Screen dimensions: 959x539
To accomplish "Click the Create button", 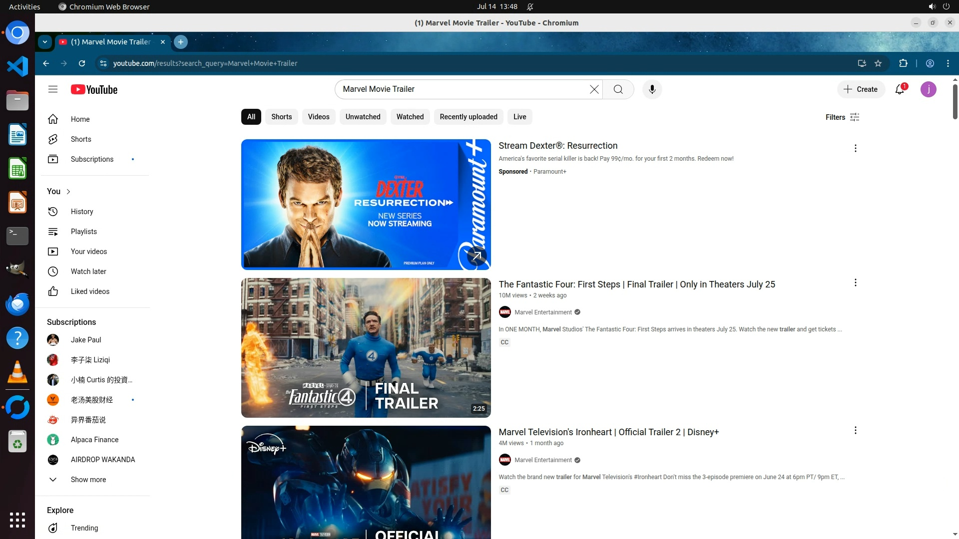I will click(861, 89).
